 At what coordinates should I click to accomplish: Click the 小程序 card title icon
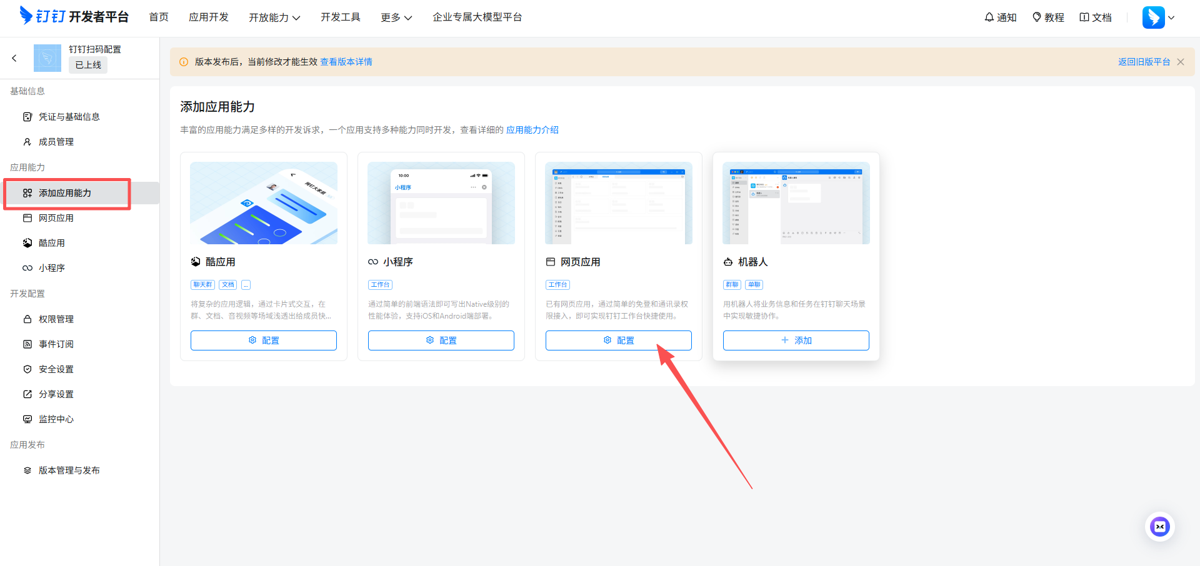click(x=373, y=262)
